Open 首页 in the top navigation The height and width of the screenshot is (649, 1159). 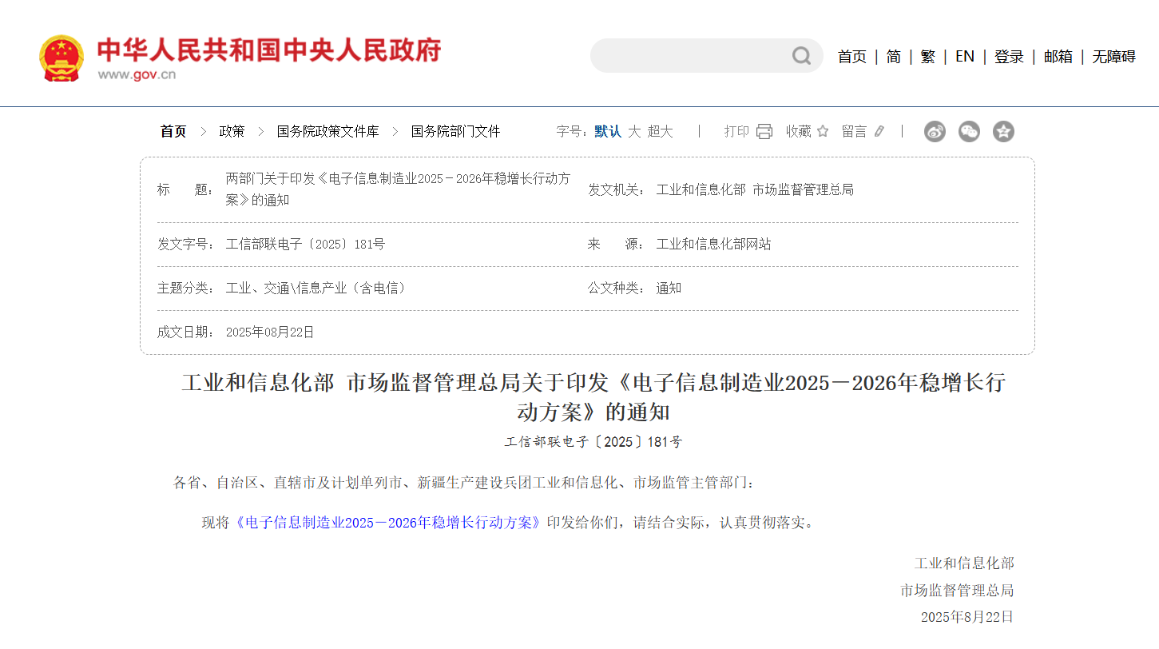(x=851, y=57)
